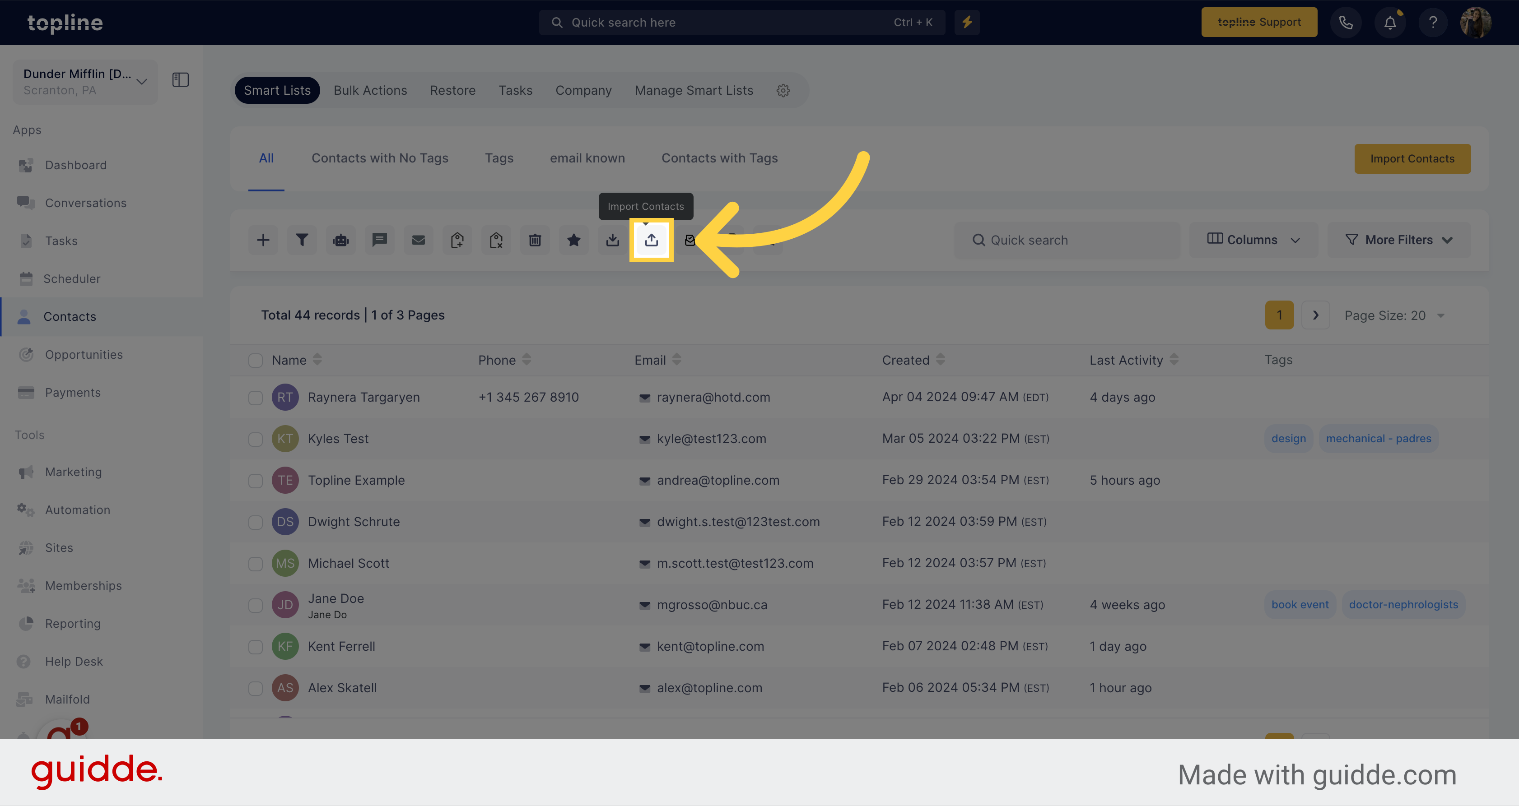This screenshot has width=1519, height=806.
Task: Sort by Phone column arrows
Action: tap(527, 359)
